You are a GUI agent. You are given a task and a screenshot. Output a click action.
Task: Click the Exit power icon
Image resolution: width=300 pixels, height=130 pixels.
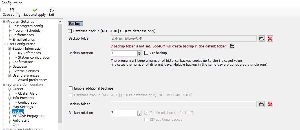(52, 10)
